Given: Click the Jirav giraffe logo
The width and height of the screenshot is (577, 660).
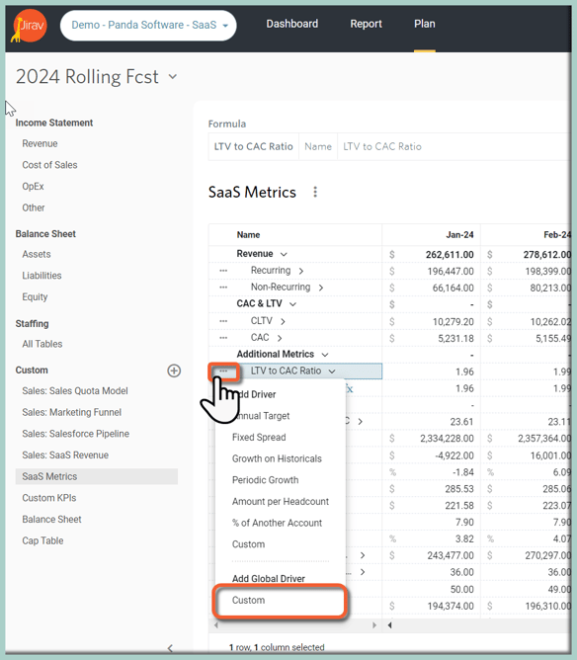Looking at the screenshot, I should (29, 26).
